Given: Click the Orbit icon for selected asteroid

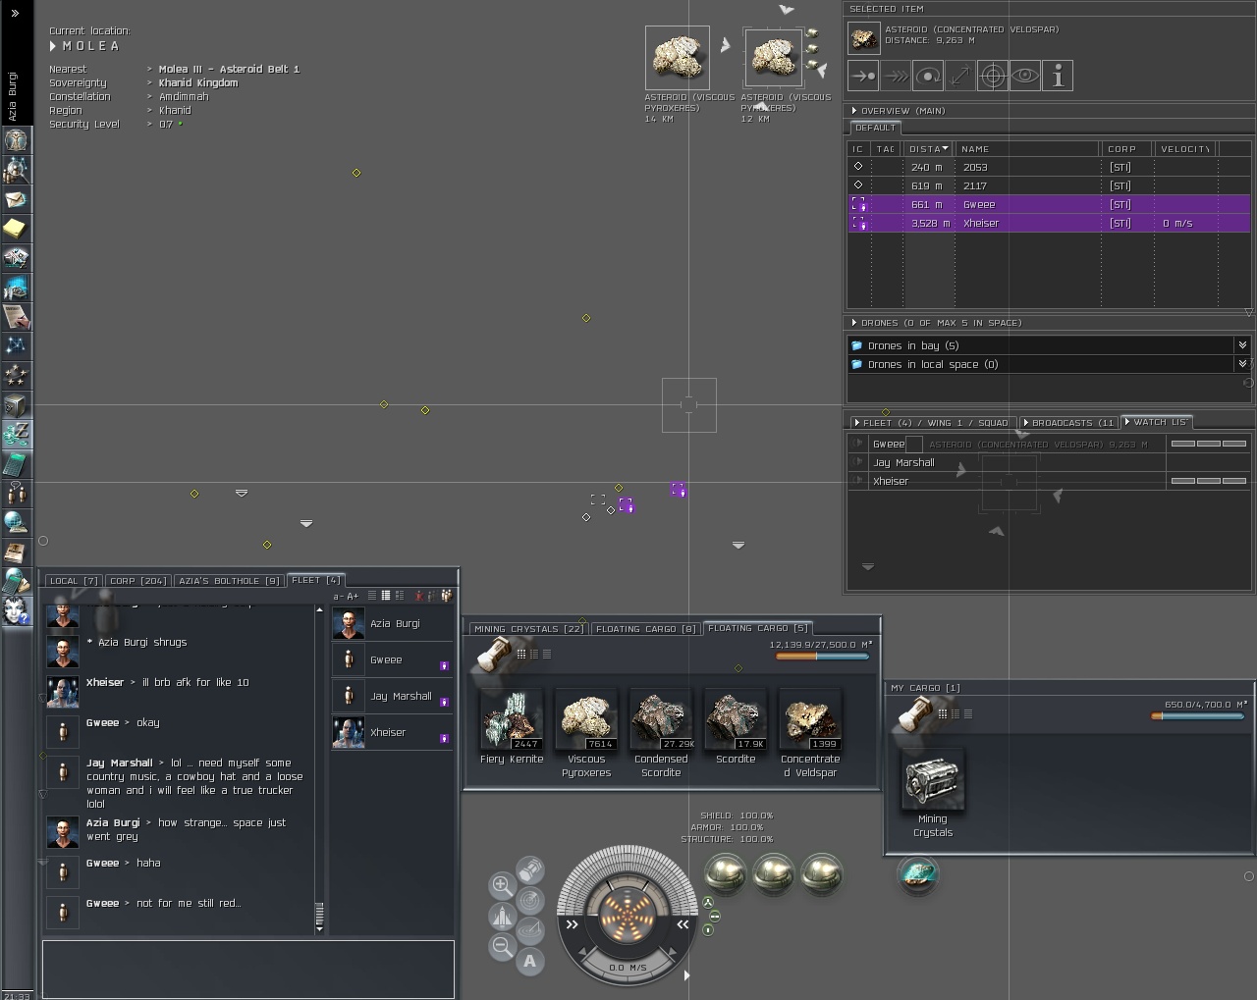Looking at the screenshot, I should (928, 76).
